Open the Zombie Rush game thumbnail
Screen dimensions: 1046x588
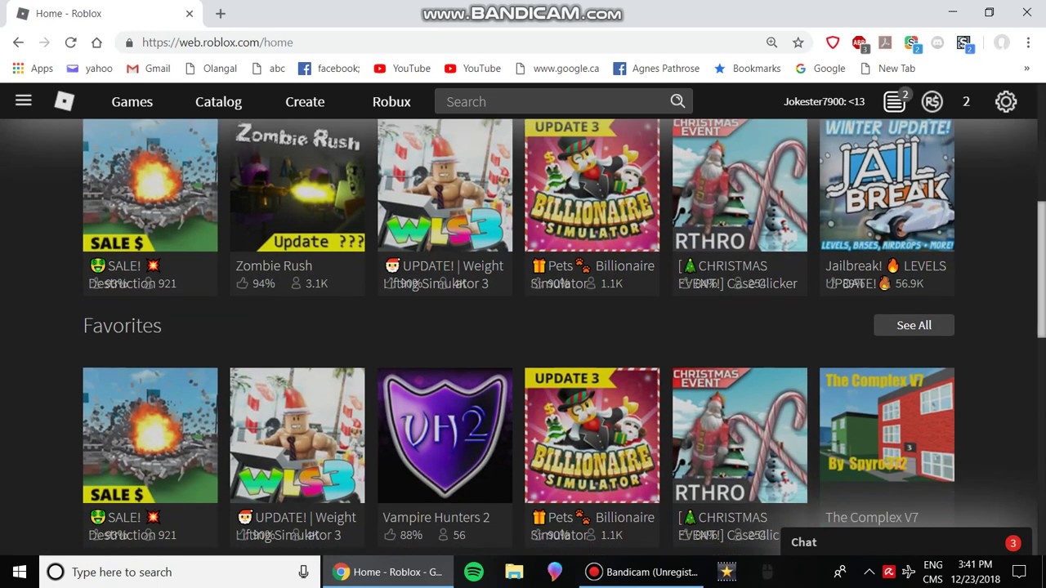click(297, 185)
